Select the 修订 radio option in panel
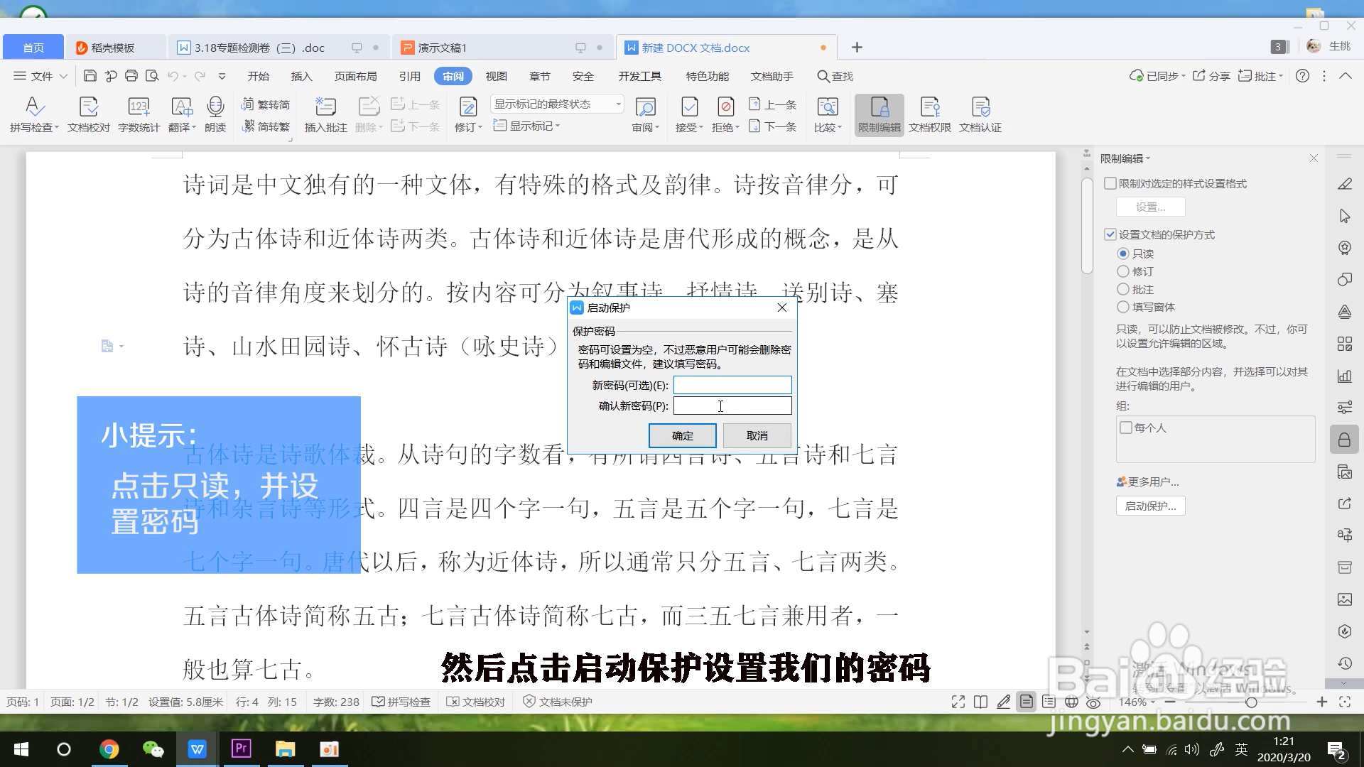 1123,271
